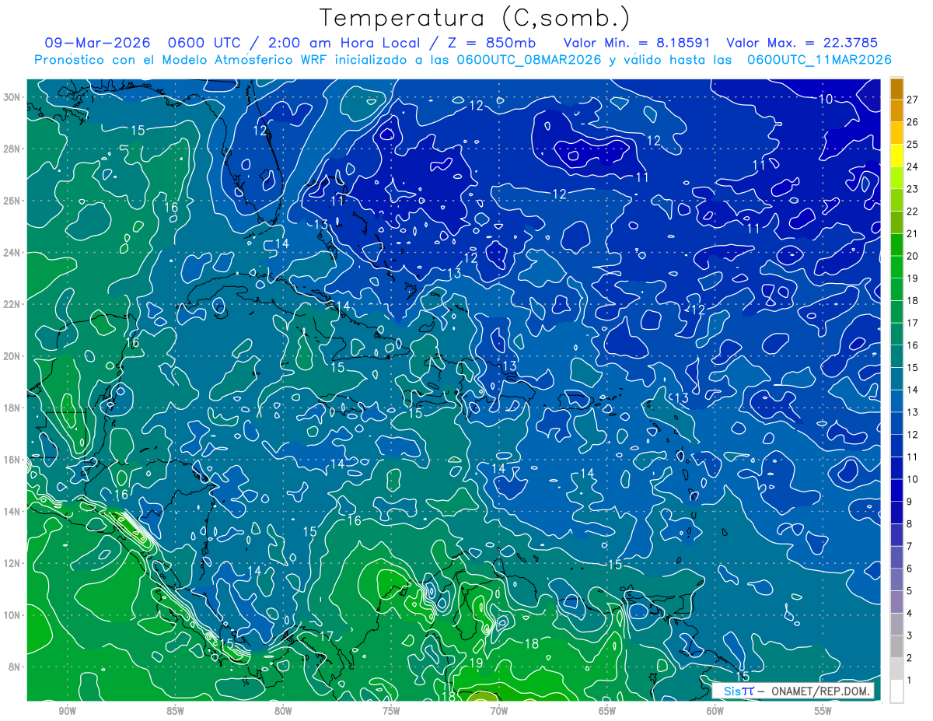
Task: Click the "75W" longitude axis label
Action: click(391, 710)
